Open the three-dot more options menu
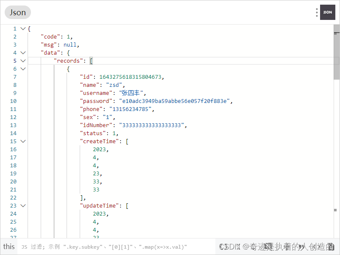 (x=317, y=12)
